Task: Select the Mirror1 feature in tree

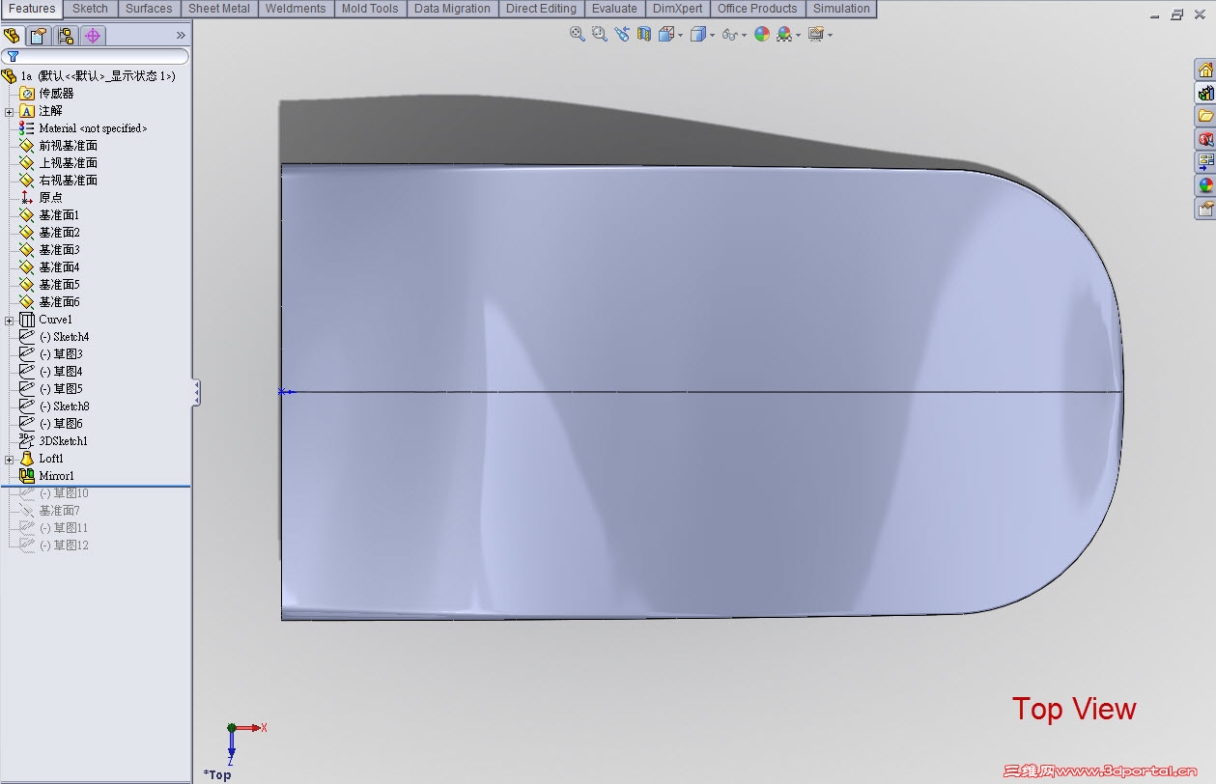Action: 56,476
